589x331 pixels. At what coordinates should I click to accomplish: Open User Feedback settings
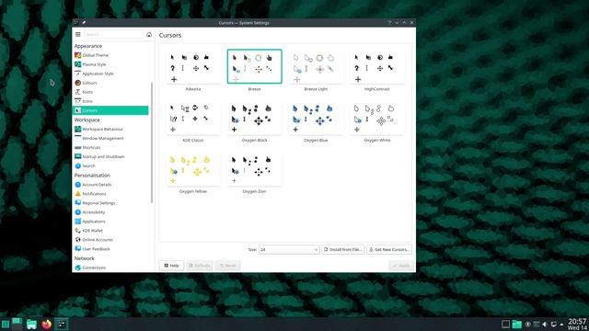110,249
